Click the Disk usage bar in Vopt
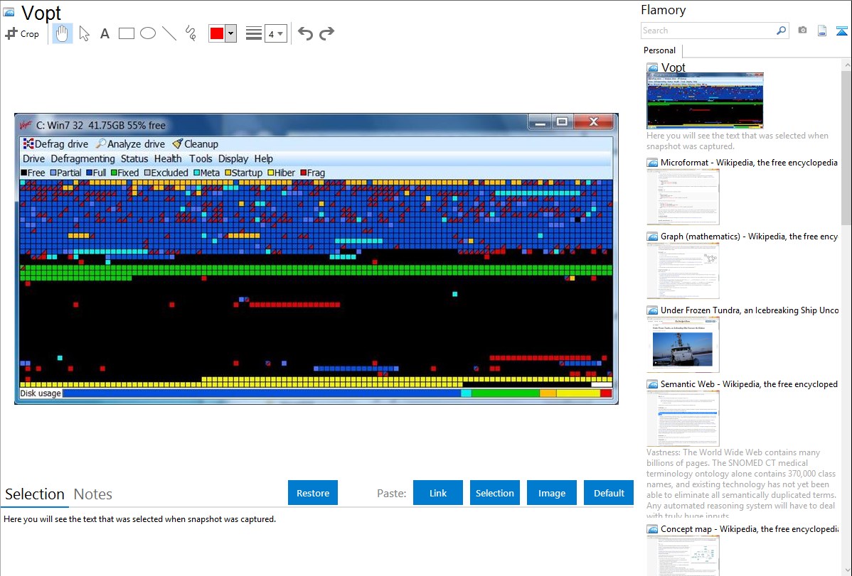This screenshot has width=852, height=576. pyautogui.click(x=337, y=393)
